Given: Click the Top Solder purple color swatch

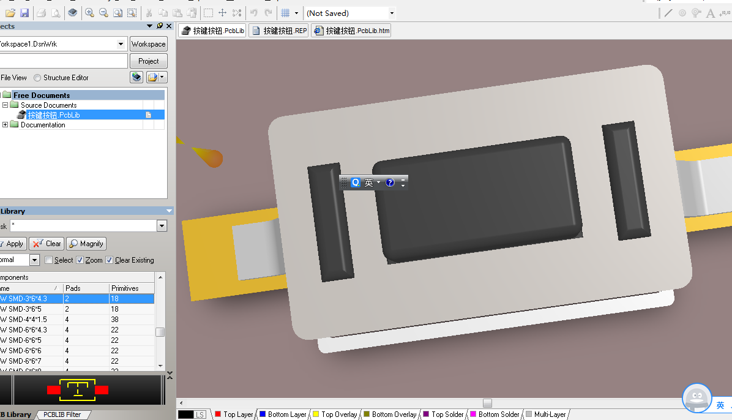Looking at the screenshot, I should click(x=426, y=414).
